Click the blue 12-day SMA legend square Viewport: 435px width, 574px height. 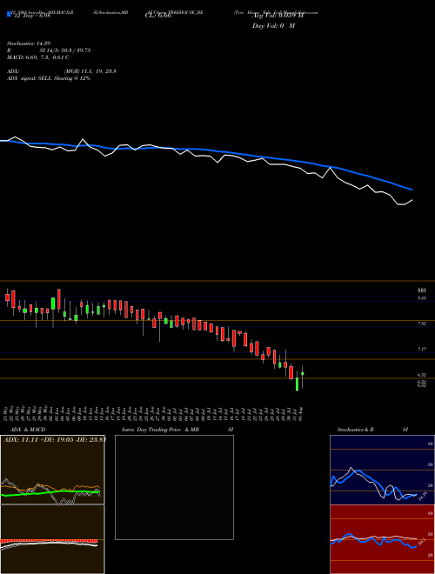coord(9,14)
